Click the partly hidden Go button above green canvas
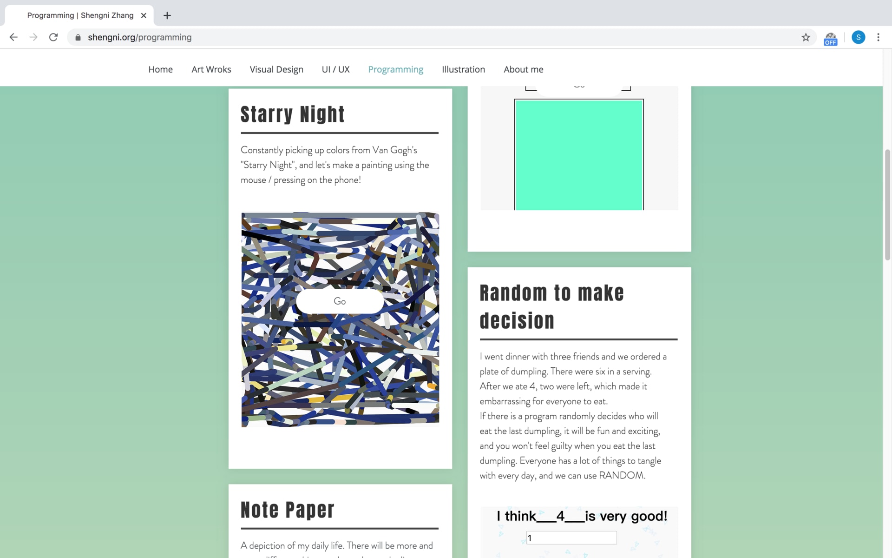The width and height of the screenshot is (892, 558). (x=579, y=90)
